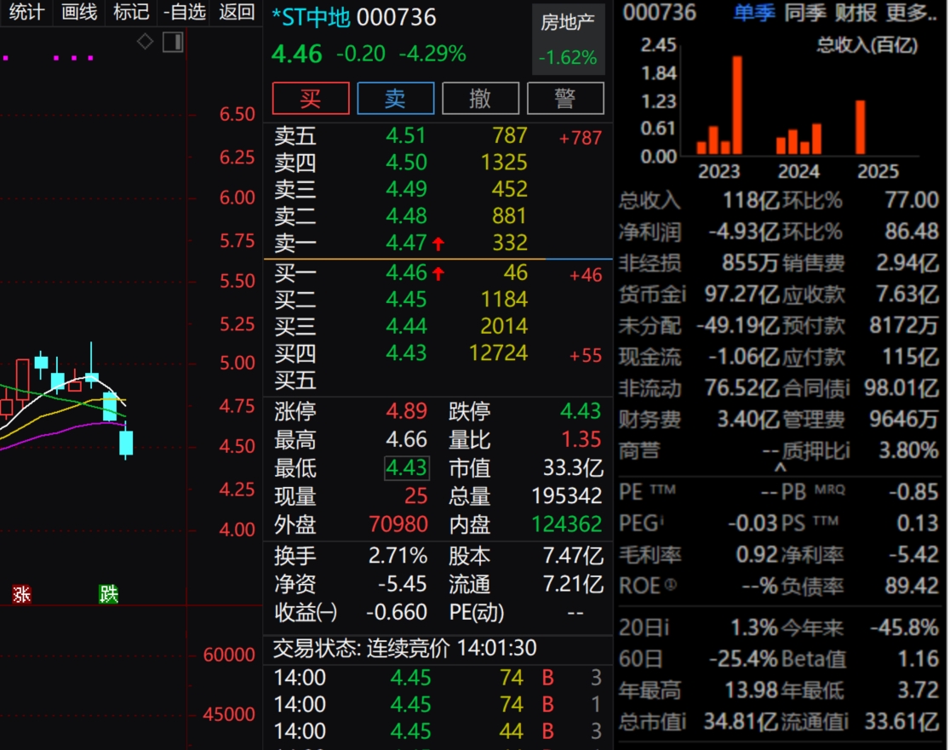Click 外盘 value 70980
Image resolution: width=950 pixels, height=750 pixels.
[x=398, y=524]
